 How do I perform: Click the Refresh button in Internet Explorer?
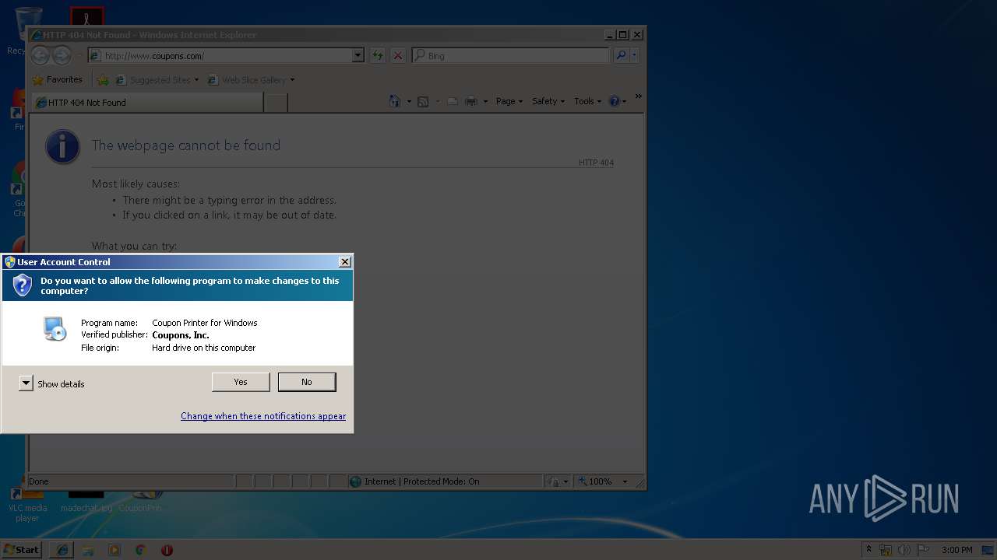(x=378, y=55)
